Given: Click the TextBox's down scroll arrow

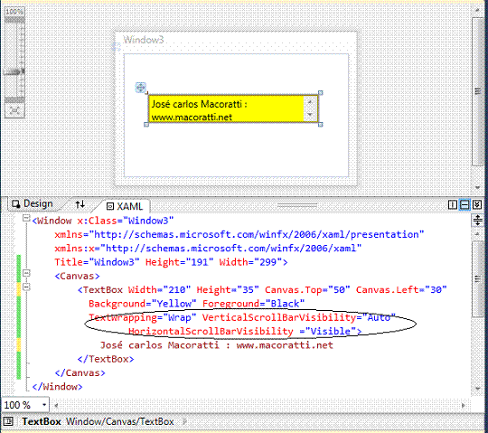Looking at the screenshot, I should (310, 115).
